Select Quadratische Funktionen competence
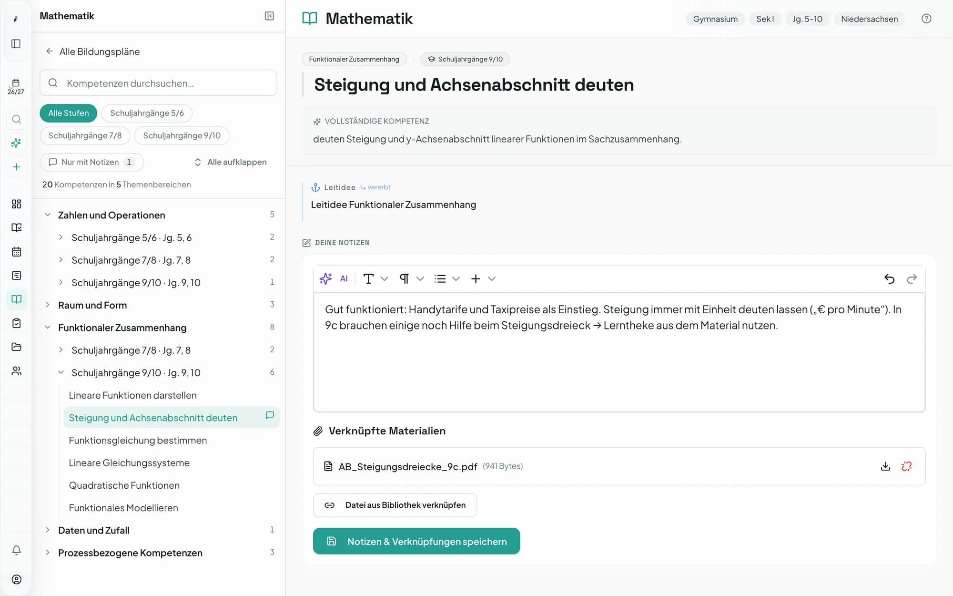 click(x=124, y=485)
